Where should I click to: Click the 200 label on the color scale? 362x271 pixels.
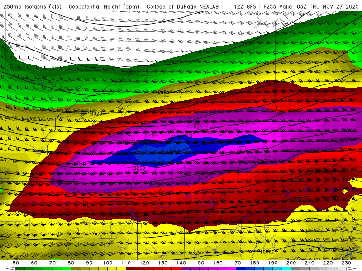point(291,263)
